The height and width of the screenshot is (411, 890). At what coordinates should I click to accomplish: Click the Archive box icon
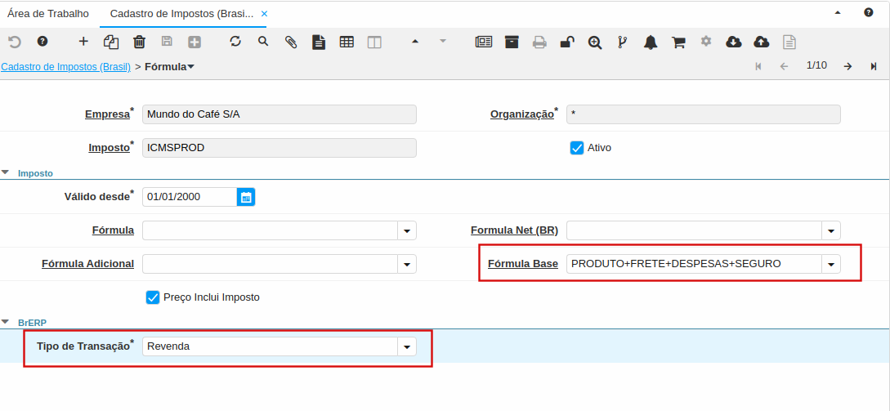[x=512, y=42]
